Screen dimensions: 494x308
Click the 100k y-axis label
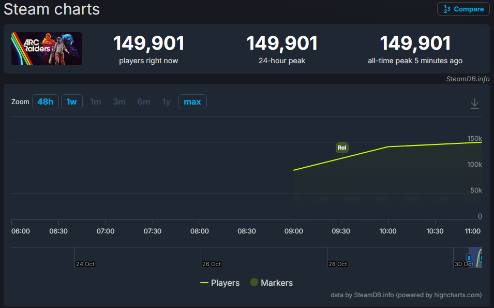[474, 164]
